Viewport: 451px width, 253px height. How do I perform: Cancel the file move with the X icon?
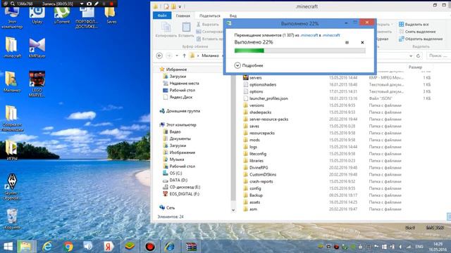pos(362,42)
